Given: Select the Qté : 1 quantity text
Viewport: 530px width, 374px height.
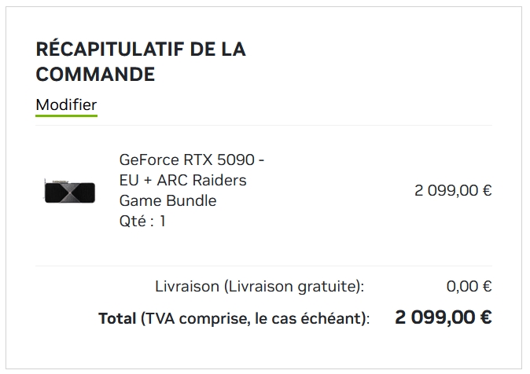Looking at the screenshot, I should coord(142,221).
